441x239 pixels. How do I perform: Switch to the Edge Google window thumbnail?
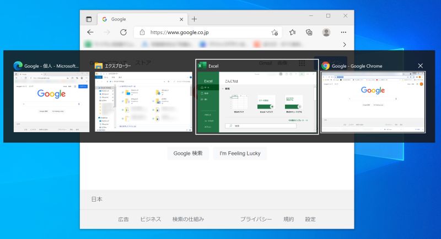tap(51, 102)
